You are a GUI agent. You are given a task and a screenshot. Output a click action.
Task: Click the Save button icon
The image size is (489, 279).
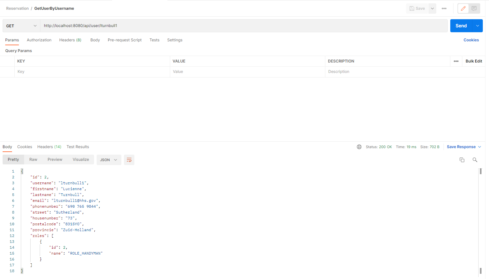(x=412, y=8)
